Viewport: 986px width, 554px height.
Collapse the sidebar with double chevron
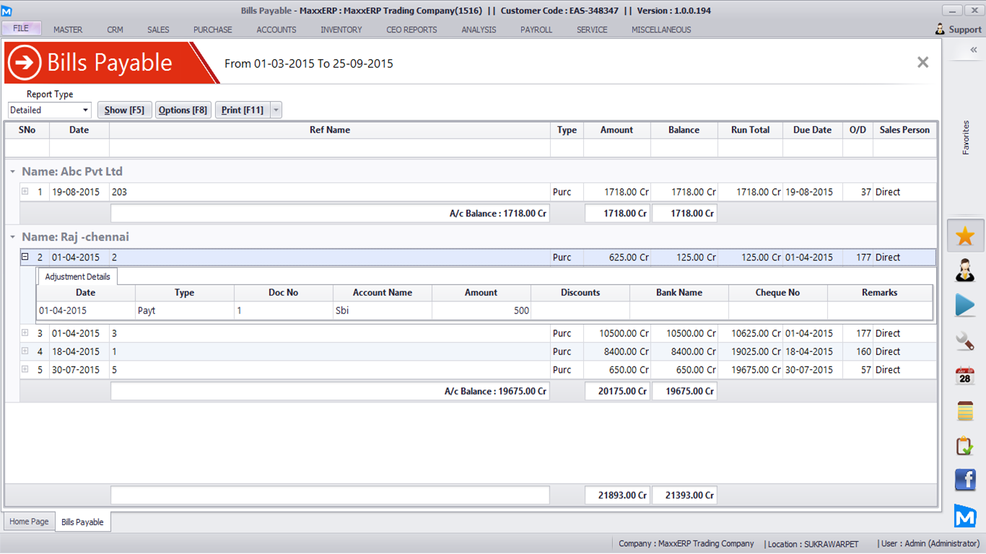pyautogui.click(x=973, y=50)
